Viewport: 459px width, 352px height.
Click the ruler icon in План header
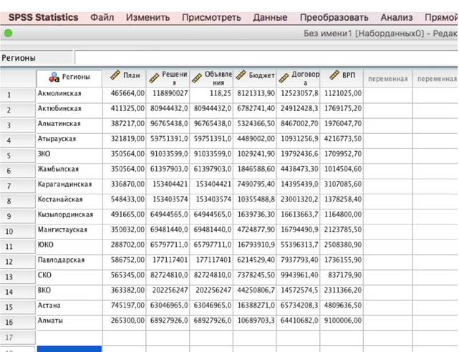(x=115, y=75)
